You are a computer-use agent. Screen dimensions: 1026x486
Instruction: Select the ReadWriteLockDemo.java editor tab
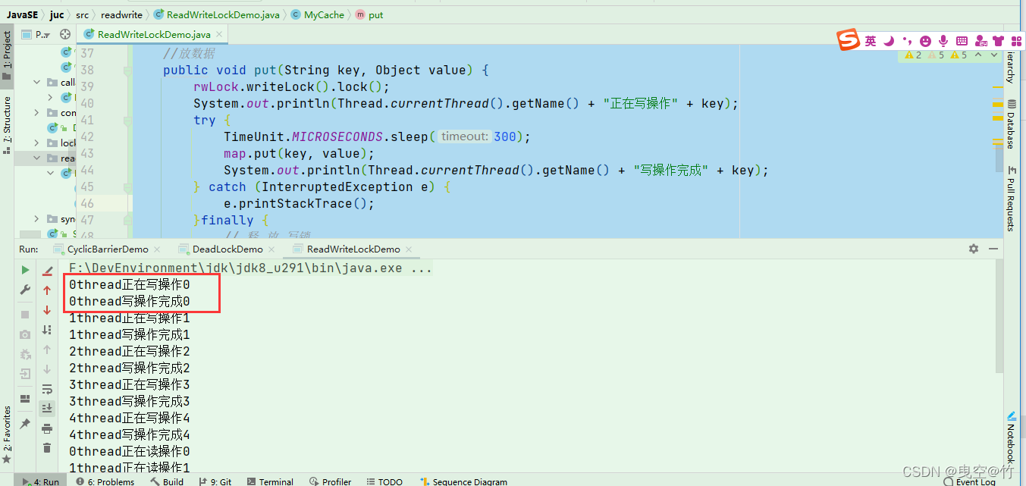tap(154, 34)
